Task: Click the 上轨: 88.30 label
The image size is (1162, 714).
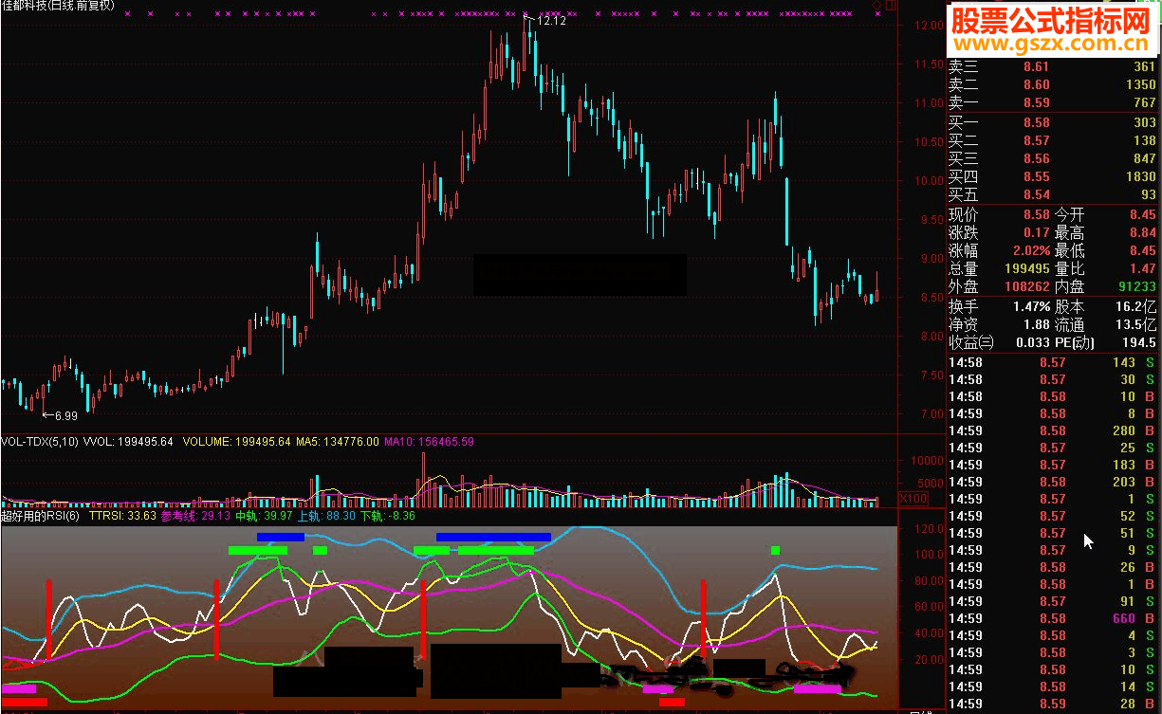Action: 327,516
